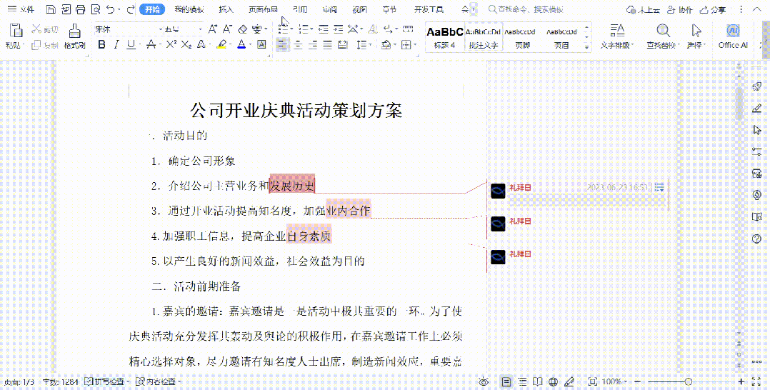Switch to 插入 Insert tab
The image size is (770, 390).
pyautogui.click(x=226, y=9)
